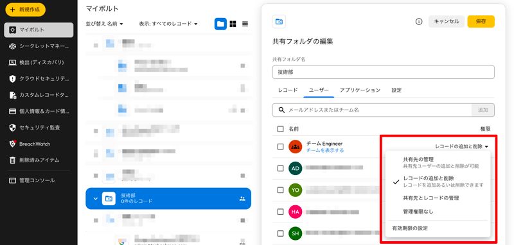The image size is (514, 245).
Task: Open 検出 (ディスカバリ) sidebar item
Action: click(39, 62)
